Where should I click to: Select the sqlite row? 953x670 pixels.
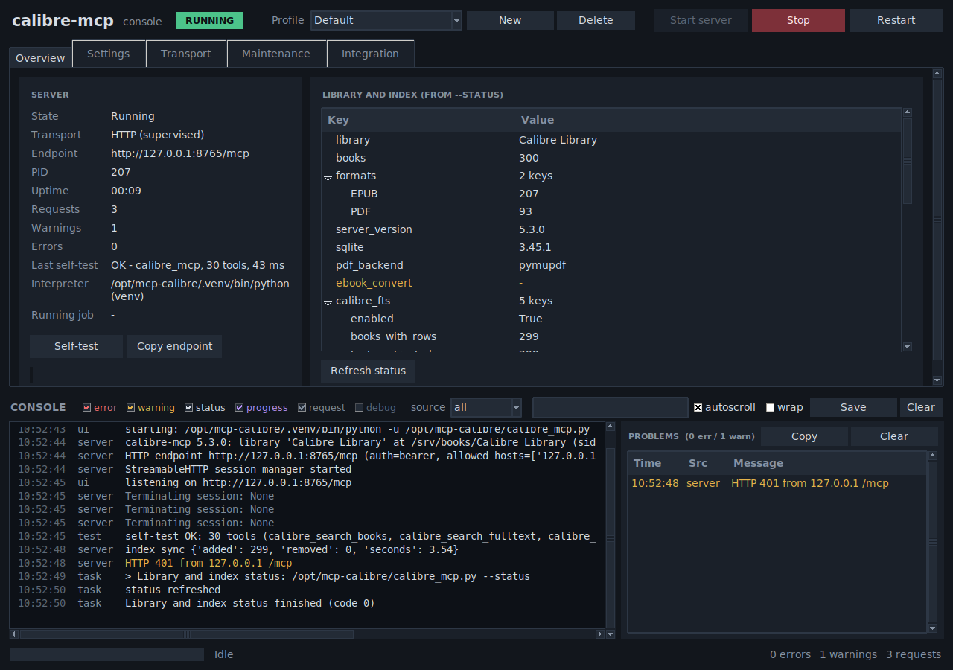(x=611, y=247)
